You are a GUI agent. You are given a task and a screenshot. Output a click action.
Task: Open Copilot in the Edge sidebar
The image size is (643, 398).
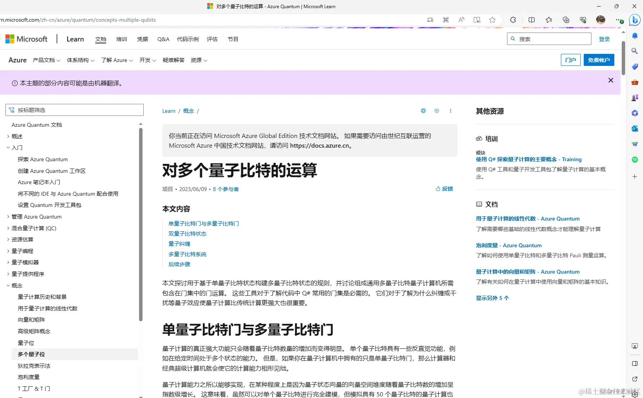[634, 20]
